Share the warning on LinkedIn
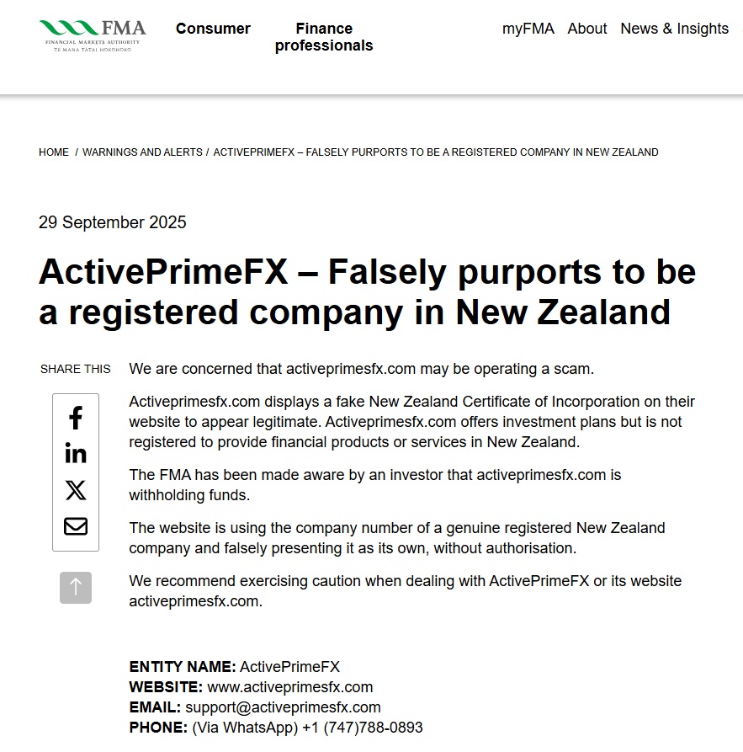 tap(76, 454)
